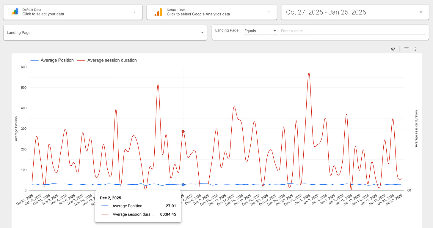Image resolution: width=433 pixels, height=228 pixels.
Task: Click the filter funnel icon above the chart
Action: click(406, 49)
